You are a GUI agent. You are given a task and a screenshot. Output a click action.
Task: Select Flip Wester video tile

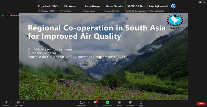[70, 6]
